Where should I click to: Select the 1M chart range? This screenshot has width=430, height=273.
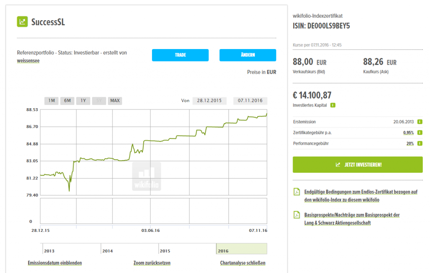coord(51,101)
